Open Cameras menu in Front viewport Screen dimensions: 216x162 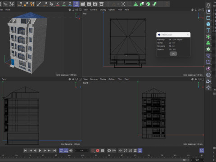[x=94, y=79]
